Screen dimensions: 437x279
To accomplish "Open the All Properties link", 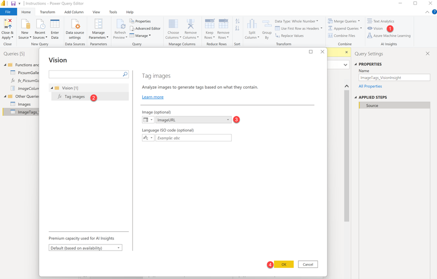I will [x=370, y=86].
